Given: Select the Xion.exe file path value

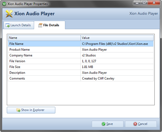Looking at the screenshot, I should 115,44.
